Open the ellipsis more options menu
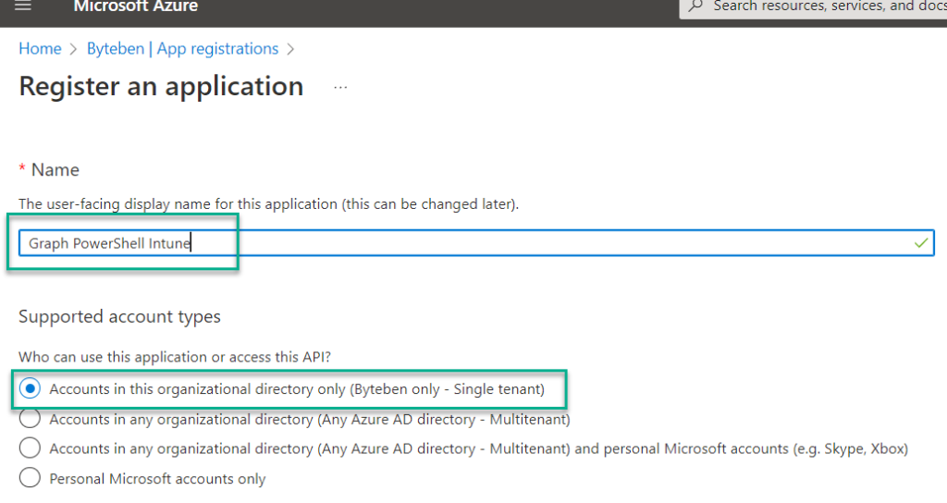Screen dimensions: 947x503 [x=340, y=88]
